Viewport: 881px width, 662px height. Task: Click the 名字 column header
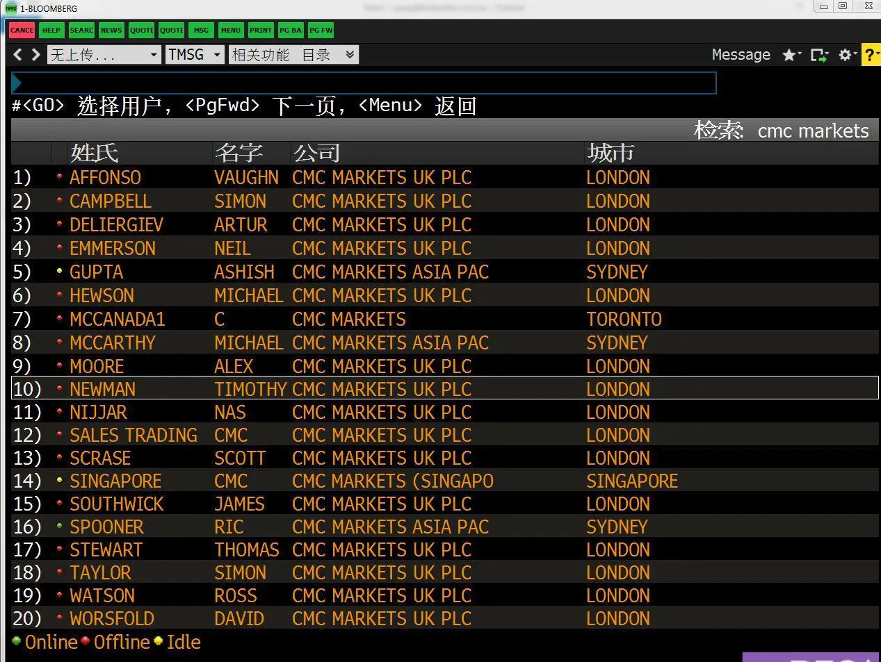pos(239,153)
